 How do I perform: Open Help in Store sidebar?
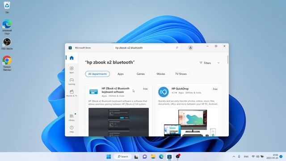[71, 129]
